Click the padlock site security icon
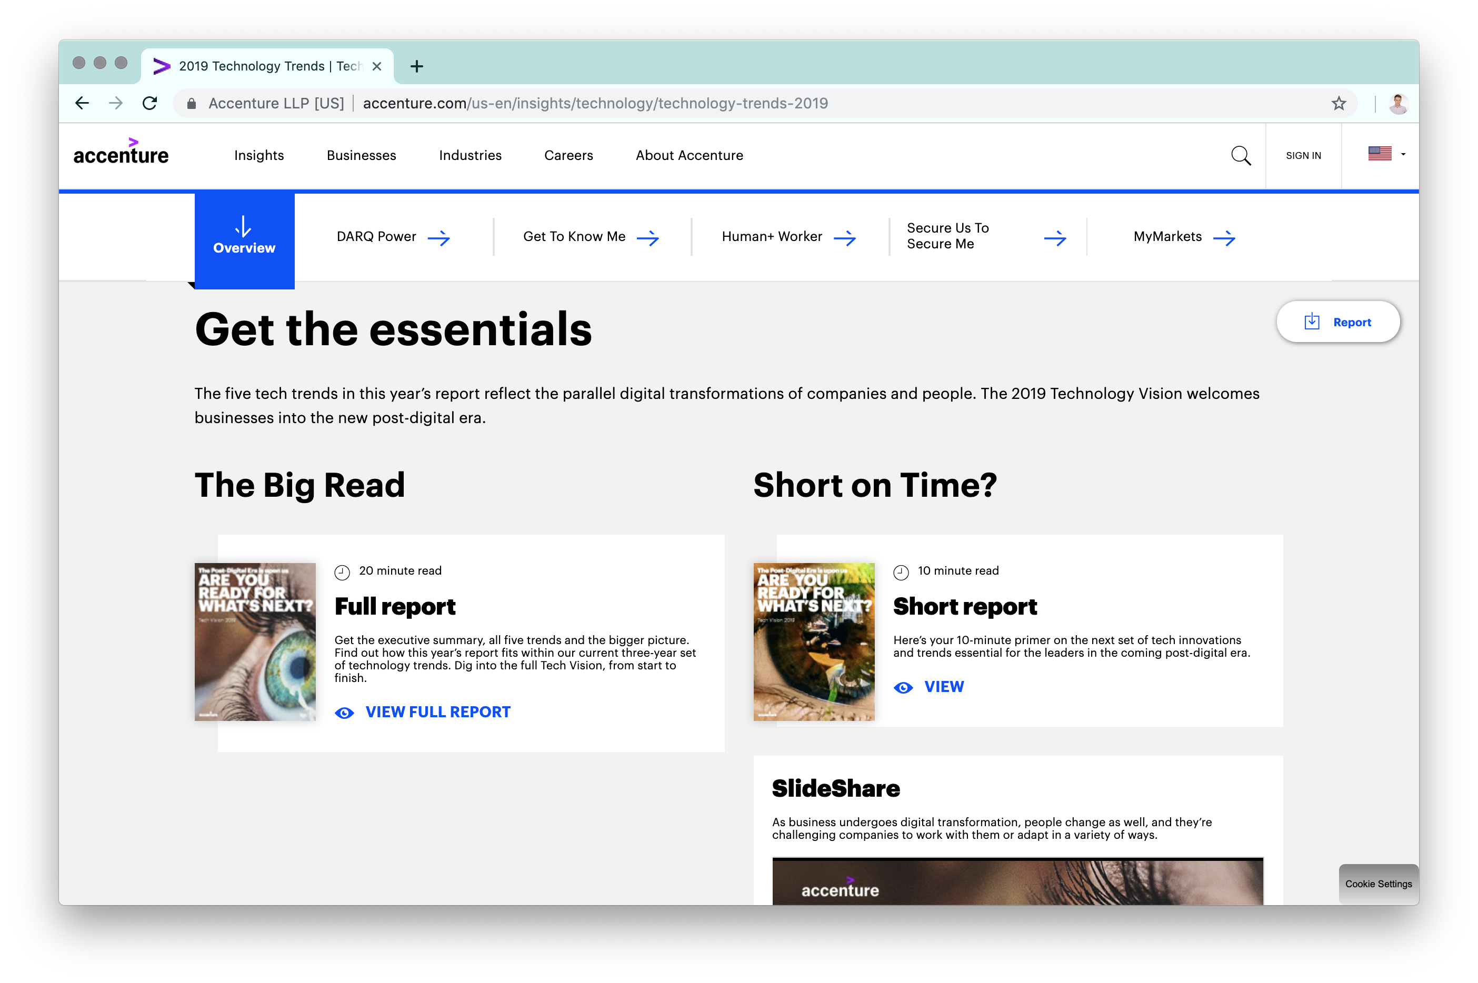Screen dimensions: 1478x983 coord(191,104)
